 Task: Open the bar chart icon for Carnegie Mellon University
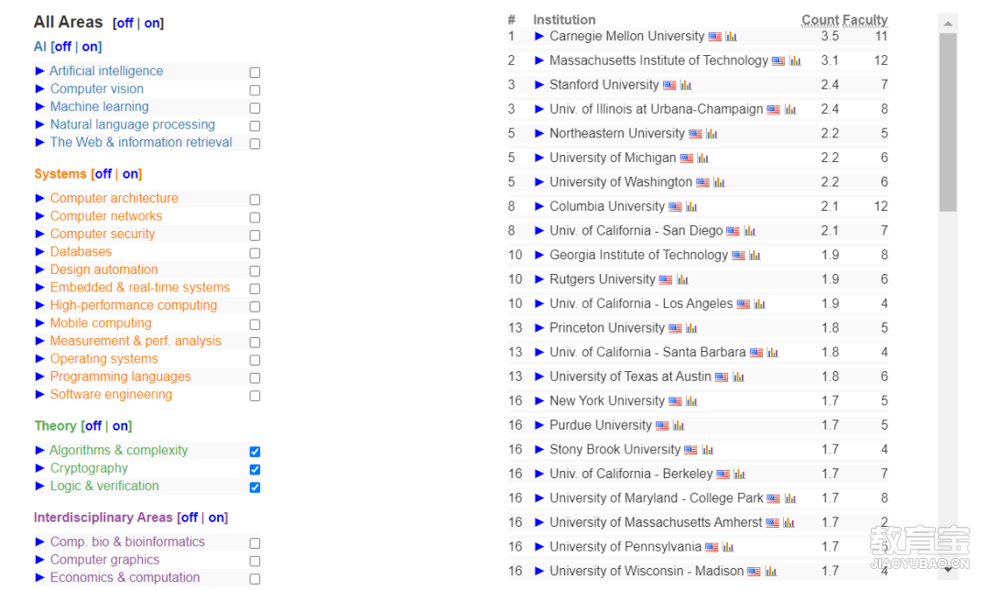(731, 37)
